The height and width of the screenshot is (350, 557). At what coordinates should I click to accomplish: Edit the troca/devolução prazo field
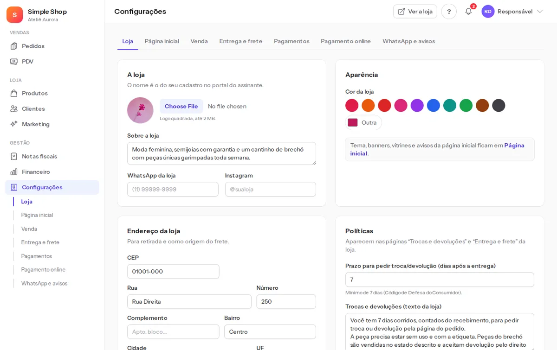click(x=440, y=280)
